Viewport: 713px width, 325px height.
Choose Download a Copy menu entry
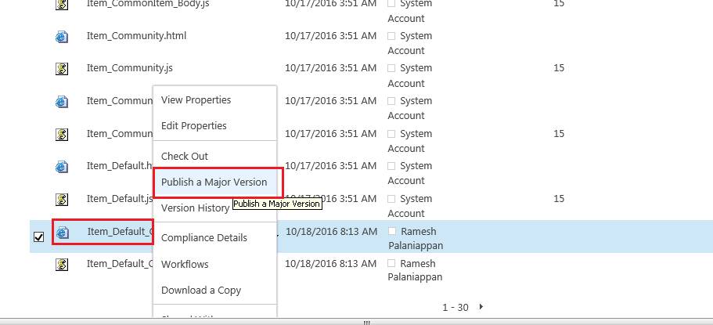coord(201,291)
